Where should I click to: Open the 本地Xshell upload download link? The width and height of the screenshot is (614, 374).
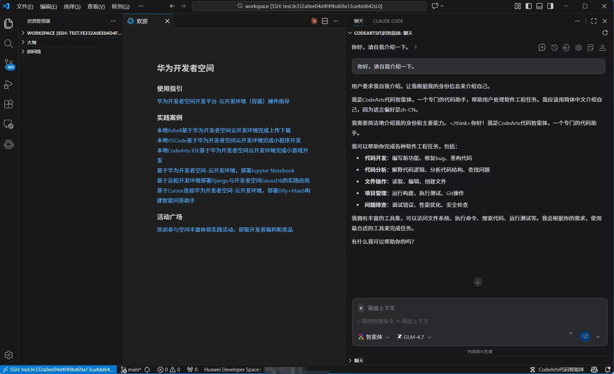(224, 130)
